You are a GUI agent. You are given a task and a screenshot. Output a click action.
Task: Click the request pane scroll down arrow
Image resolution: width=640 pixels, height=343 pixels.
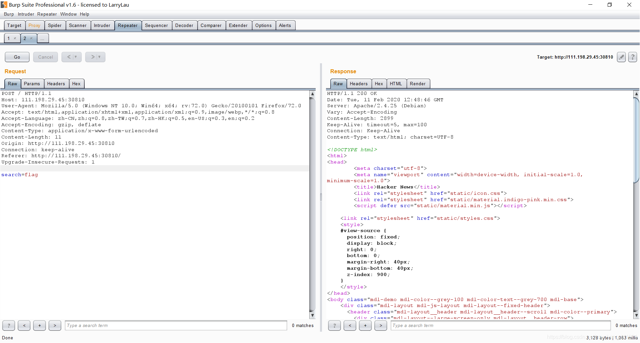pos(312,315)
